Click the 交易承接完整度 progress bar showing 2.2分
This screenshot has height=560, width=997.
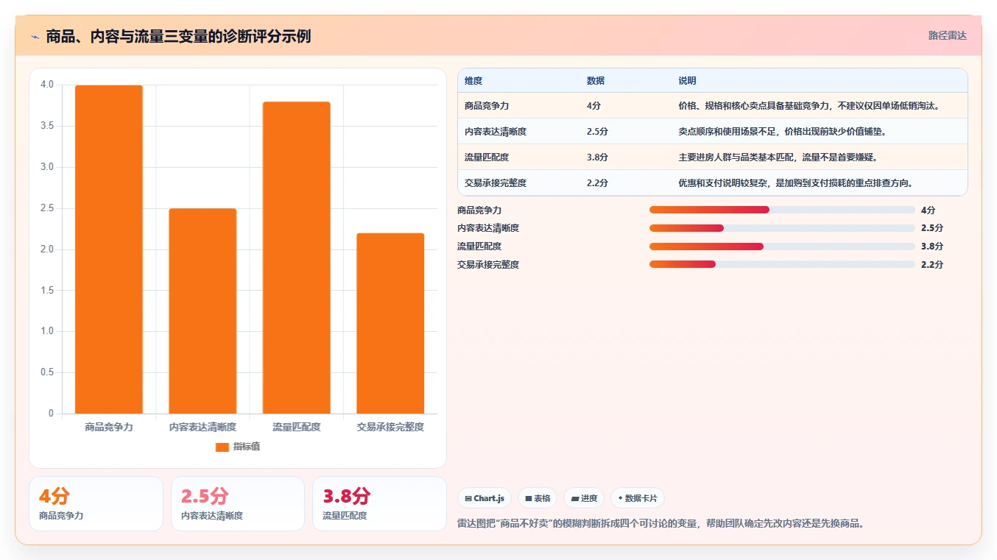(x=782, y=264)
